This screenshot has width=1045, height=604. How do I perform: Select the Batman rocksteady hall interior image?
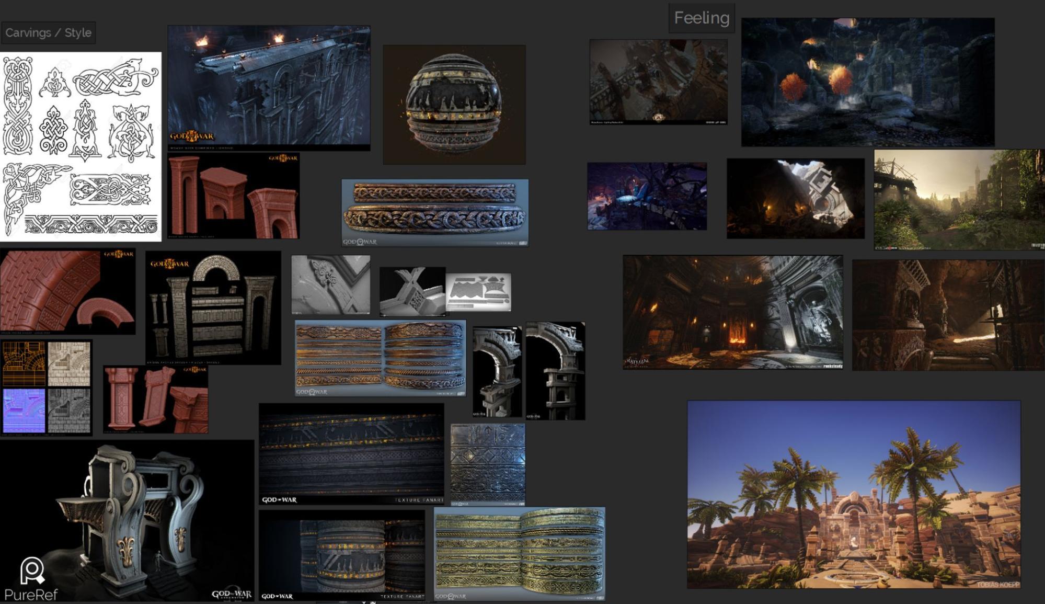732,312
